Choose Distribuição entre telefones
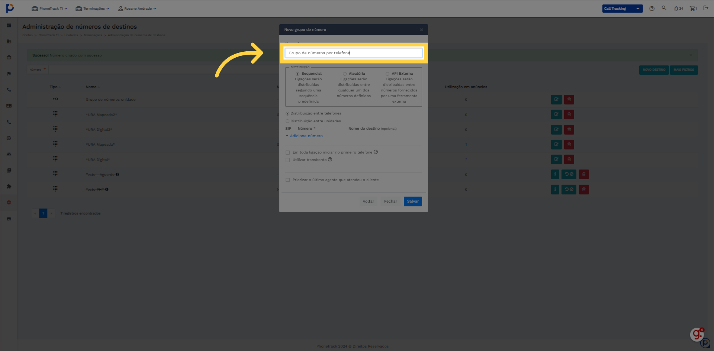 point(287,113)
